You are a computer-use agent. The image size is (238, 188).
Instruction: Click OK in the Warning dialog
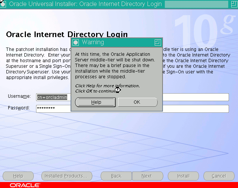pos(138,102)
